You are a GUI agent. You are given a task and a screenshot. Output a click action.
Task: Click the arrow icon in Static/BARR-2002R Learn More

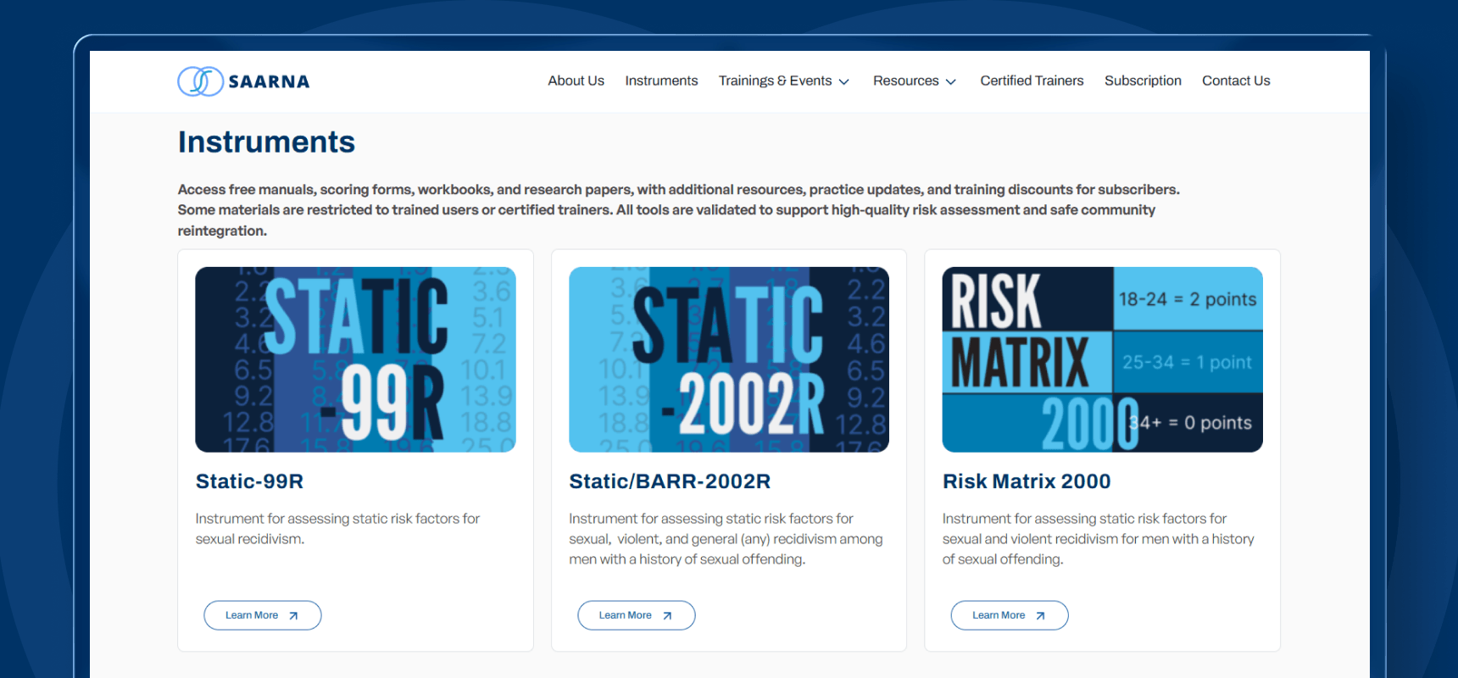coord(667,616)
